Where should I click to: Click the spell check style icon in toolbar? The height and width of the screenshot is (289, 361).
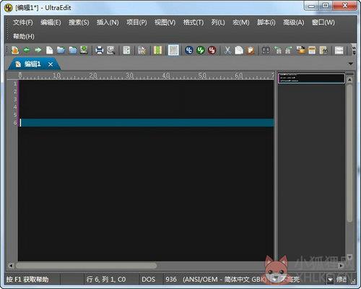coord(142,50)
